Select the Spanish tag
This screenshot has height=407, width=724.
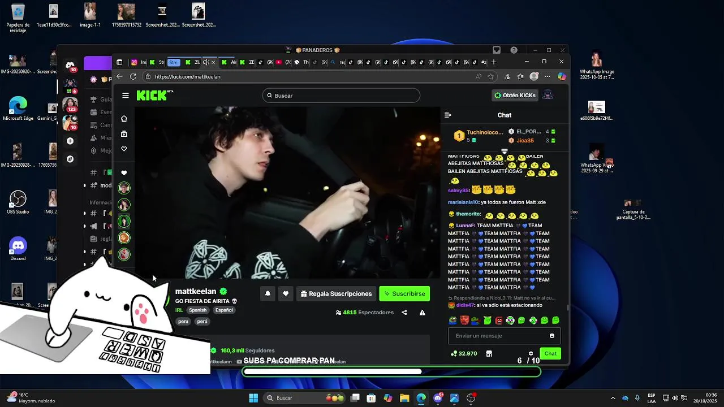(197, 310)
